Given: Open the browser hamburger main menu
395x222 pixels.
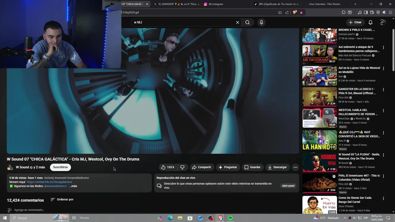Looking at the screenshot, I should [390, 12].
